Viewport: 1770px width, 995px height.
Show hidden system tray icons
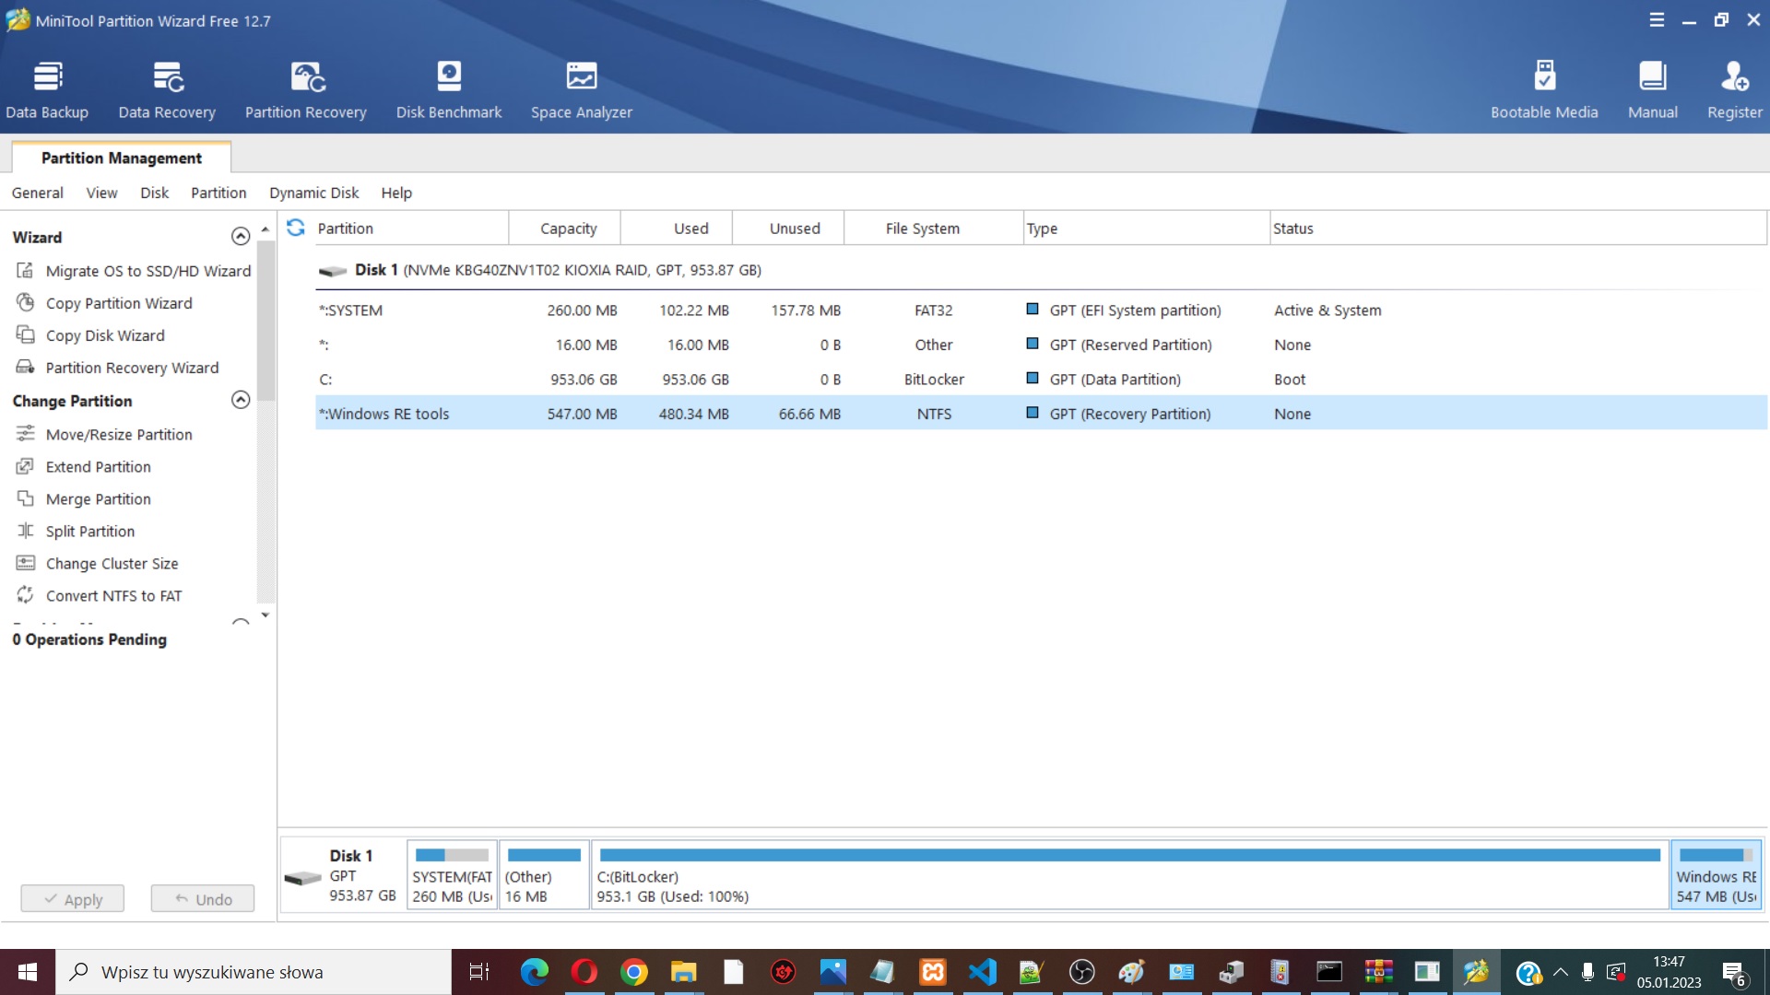pos(1560,972)
